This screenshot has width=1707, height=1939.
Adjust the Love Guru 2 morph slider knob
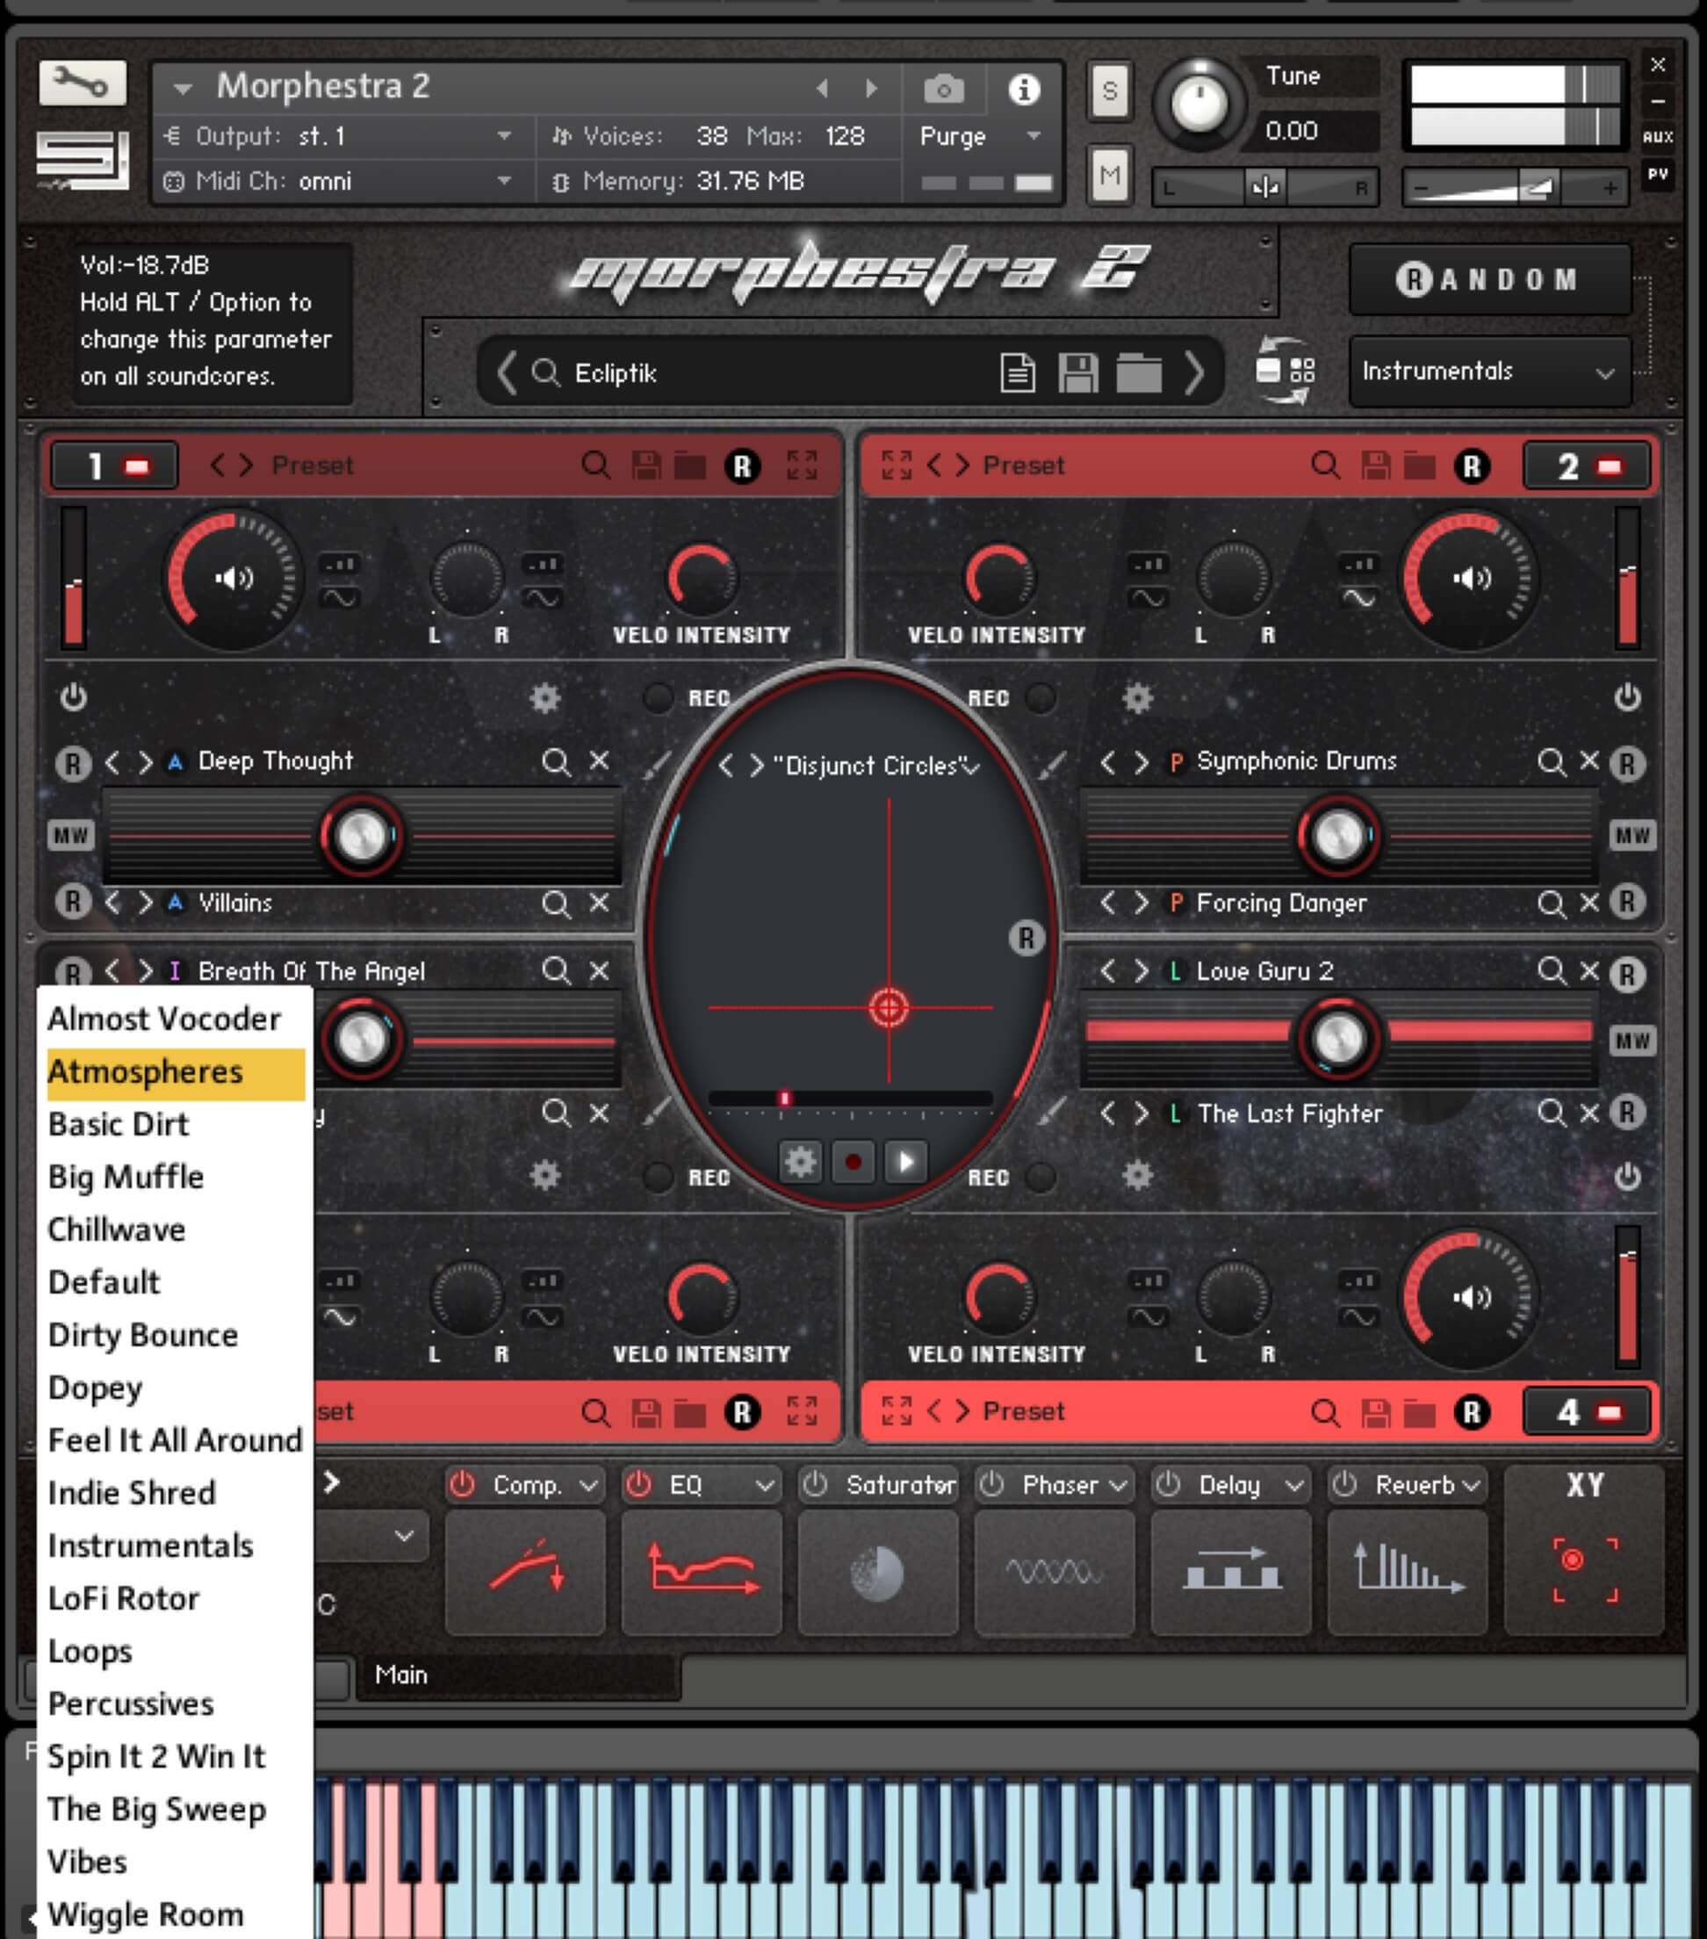(1337, 1038)
